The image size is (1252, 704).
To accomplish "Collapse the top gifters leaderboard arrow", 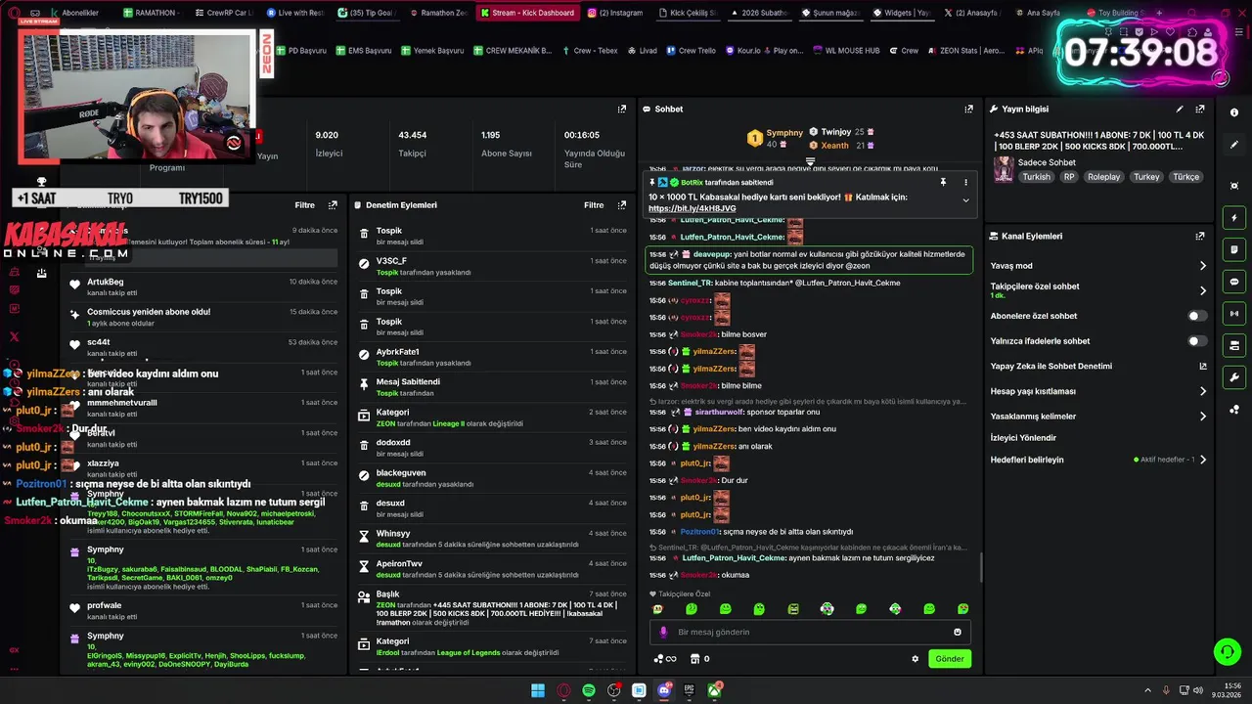I will (810, 161).
